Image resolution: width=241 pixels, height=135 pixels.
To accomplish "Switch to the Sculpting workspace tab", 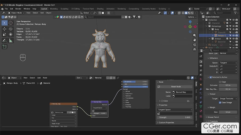I will [x=64, y=9].
